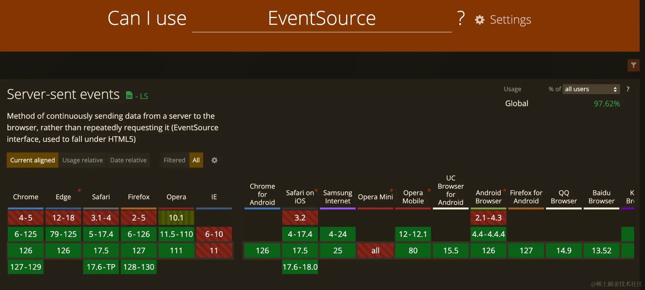Select Chrome 4-5 unsupported cell
The width and height of the screenshot is (645, 290).
(26, 218)
